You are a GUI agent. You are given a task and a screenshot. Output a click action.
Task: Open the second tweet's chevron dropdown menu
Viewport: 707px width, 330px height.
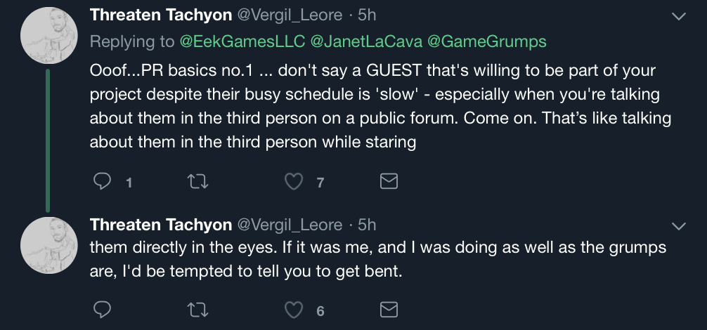pos(679,227)
